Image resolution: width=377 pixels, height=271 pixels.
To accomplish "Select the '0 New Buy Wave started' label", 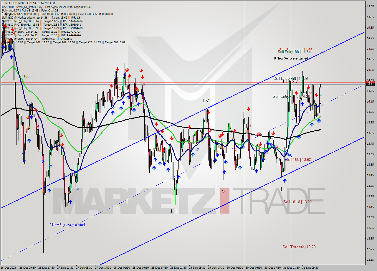I will 67,225.
